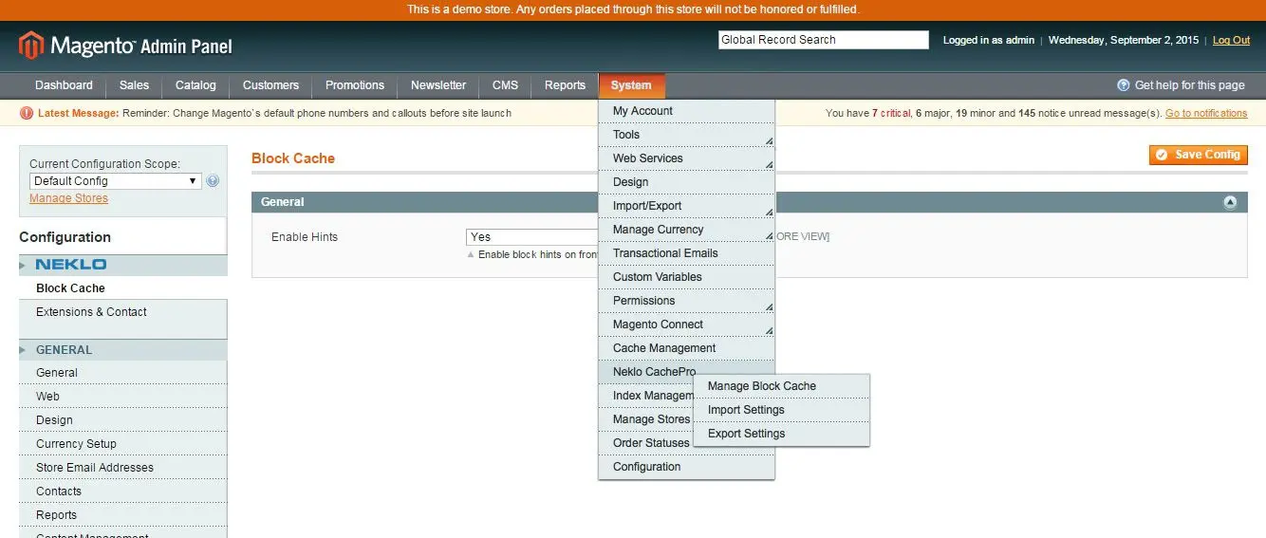
Task: Click the scope help question icon
Action: click(x=213, y=180)
